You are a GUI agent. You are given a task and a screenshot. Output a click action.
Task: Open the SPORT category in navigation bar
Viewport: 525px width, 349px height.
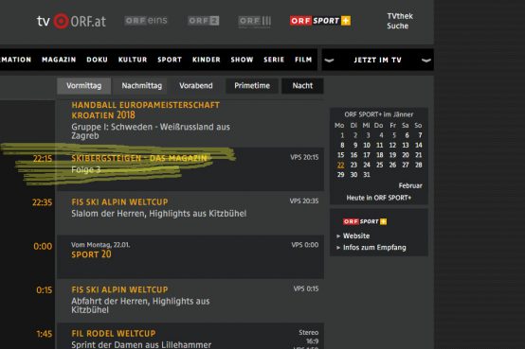tap(170, 60)
